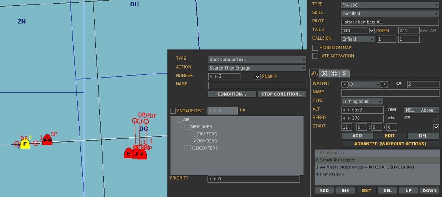Click DEL button next to UP
442x197 pixels.
point(387,190)
